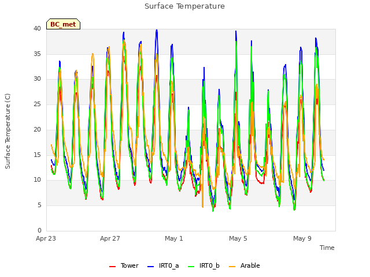The height and width of the screenshot is (277, 370).
Task: Click the 5 y-axis tick label
Action: tap(39, 205)
